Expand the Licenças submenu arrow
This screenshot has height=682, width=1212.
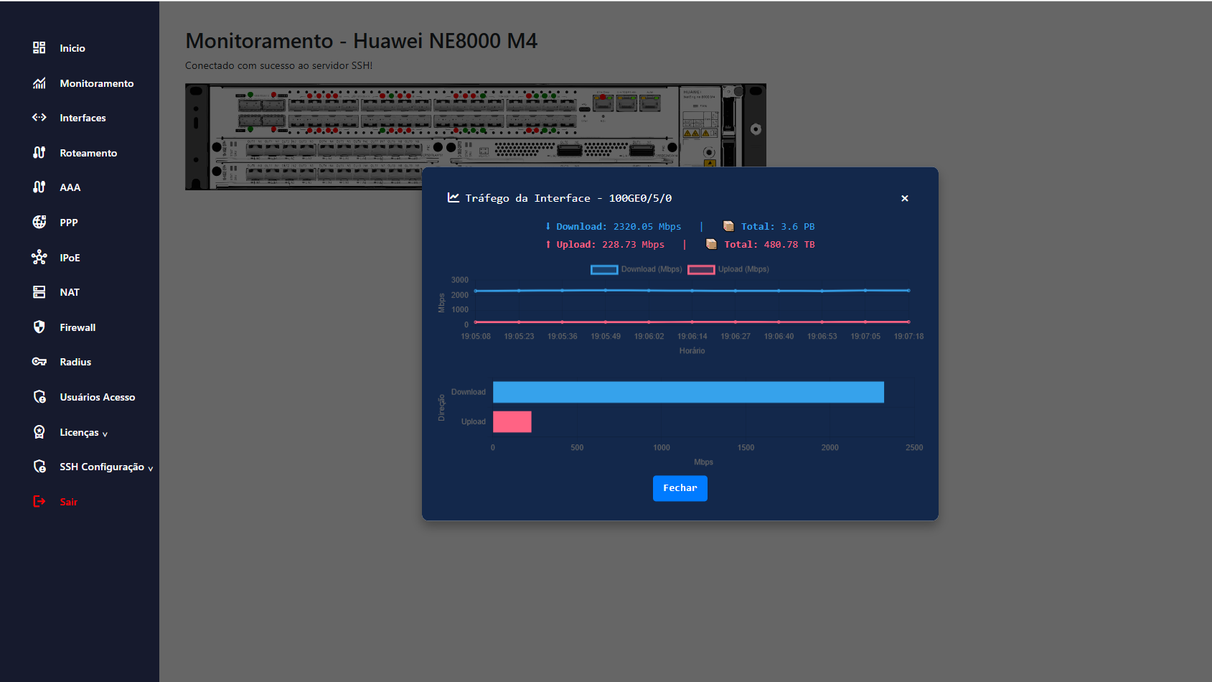[105, 434]
